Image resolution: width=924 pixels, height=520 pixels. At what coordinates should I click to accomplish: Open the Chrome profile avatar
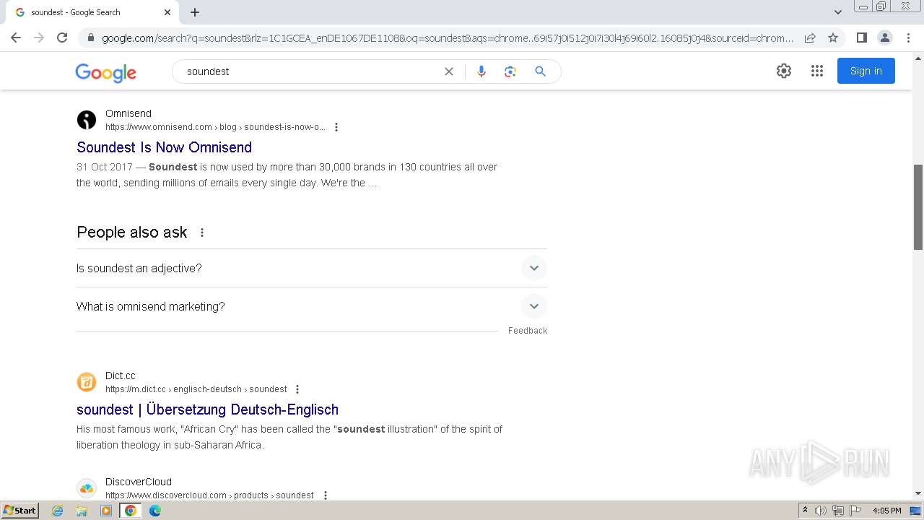[884, 38]
